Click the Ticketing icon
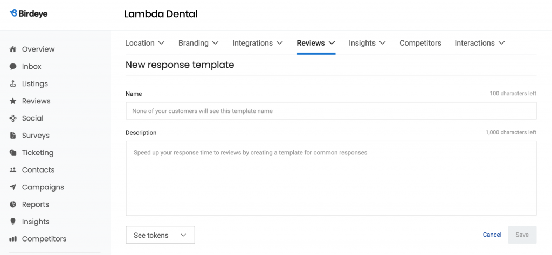This screenshot has width=552, height=255. pos(13,152)
